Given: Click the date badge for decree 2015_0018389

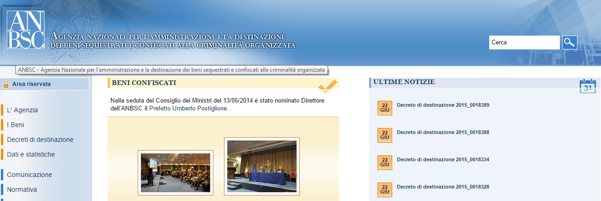Looking at the screenshot, I should (384, 108).
